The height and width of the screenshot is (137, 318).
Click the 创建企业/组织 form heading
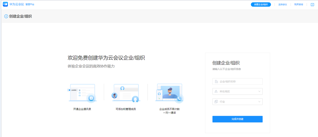pos(226,63)
